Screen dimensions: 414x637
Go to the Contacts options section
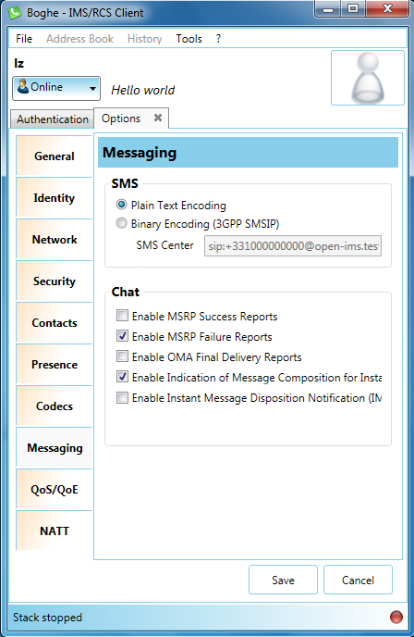point(54,323)
